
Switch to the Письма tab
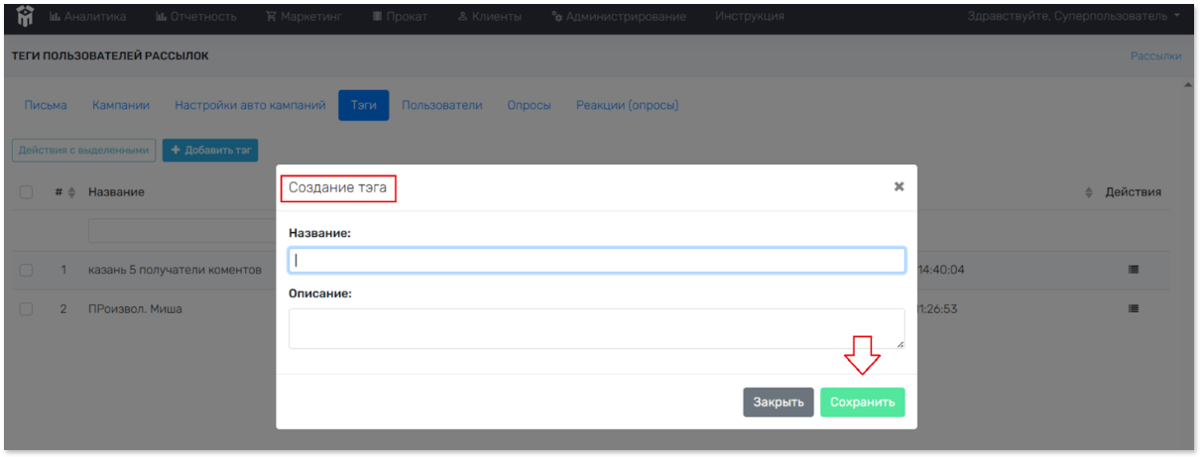click(46, 105)
